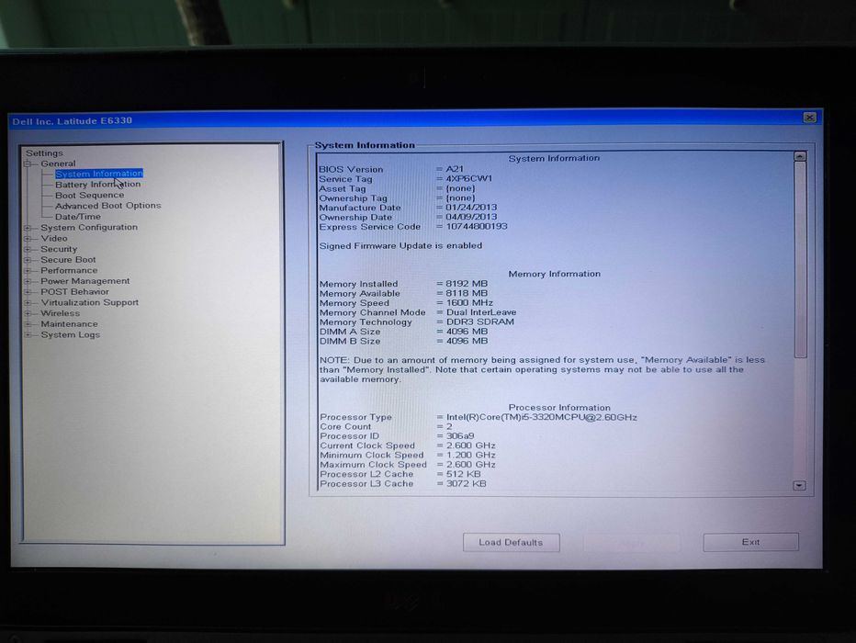
Task: Expand the Virtualization Support node
Action: click(x=28, y=302)
